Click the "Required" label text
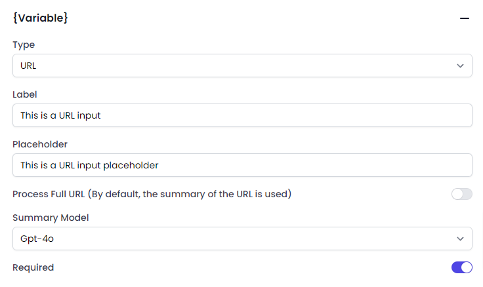Viewport: 483px width, 287px height. (x=33, y=267)
